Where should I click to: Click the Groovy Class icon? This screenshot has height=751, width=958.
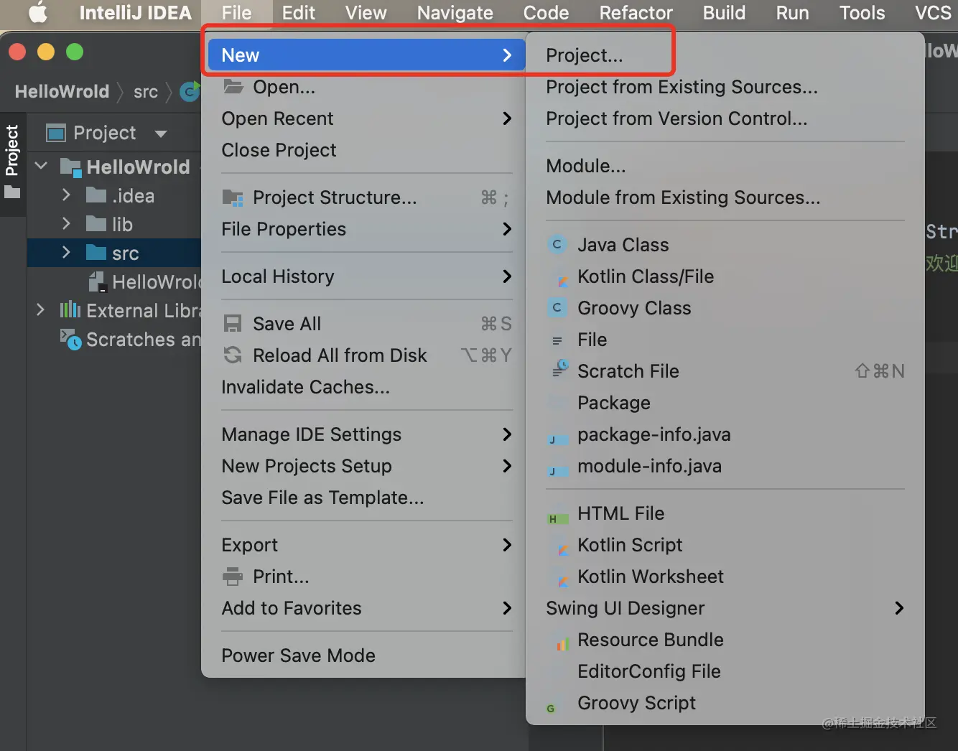pos(557,308)
